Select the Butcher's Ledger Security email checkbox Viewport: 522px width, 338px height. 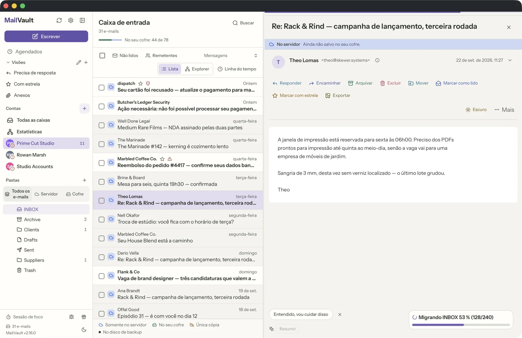point(101,106)
